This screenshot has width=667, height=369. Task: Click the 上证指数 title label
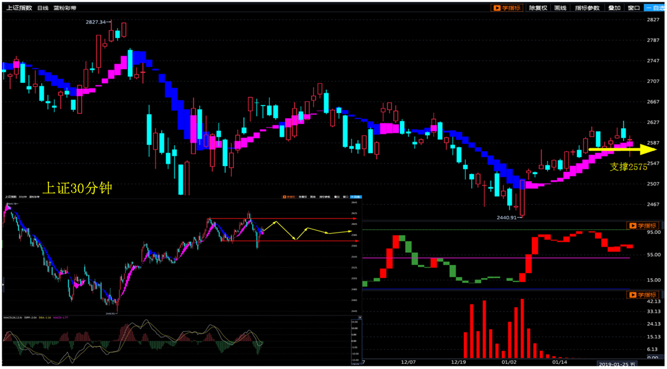19,8
